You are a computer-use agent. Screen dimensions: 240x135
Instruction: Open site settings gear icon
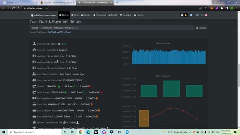(x=191, y=15)
